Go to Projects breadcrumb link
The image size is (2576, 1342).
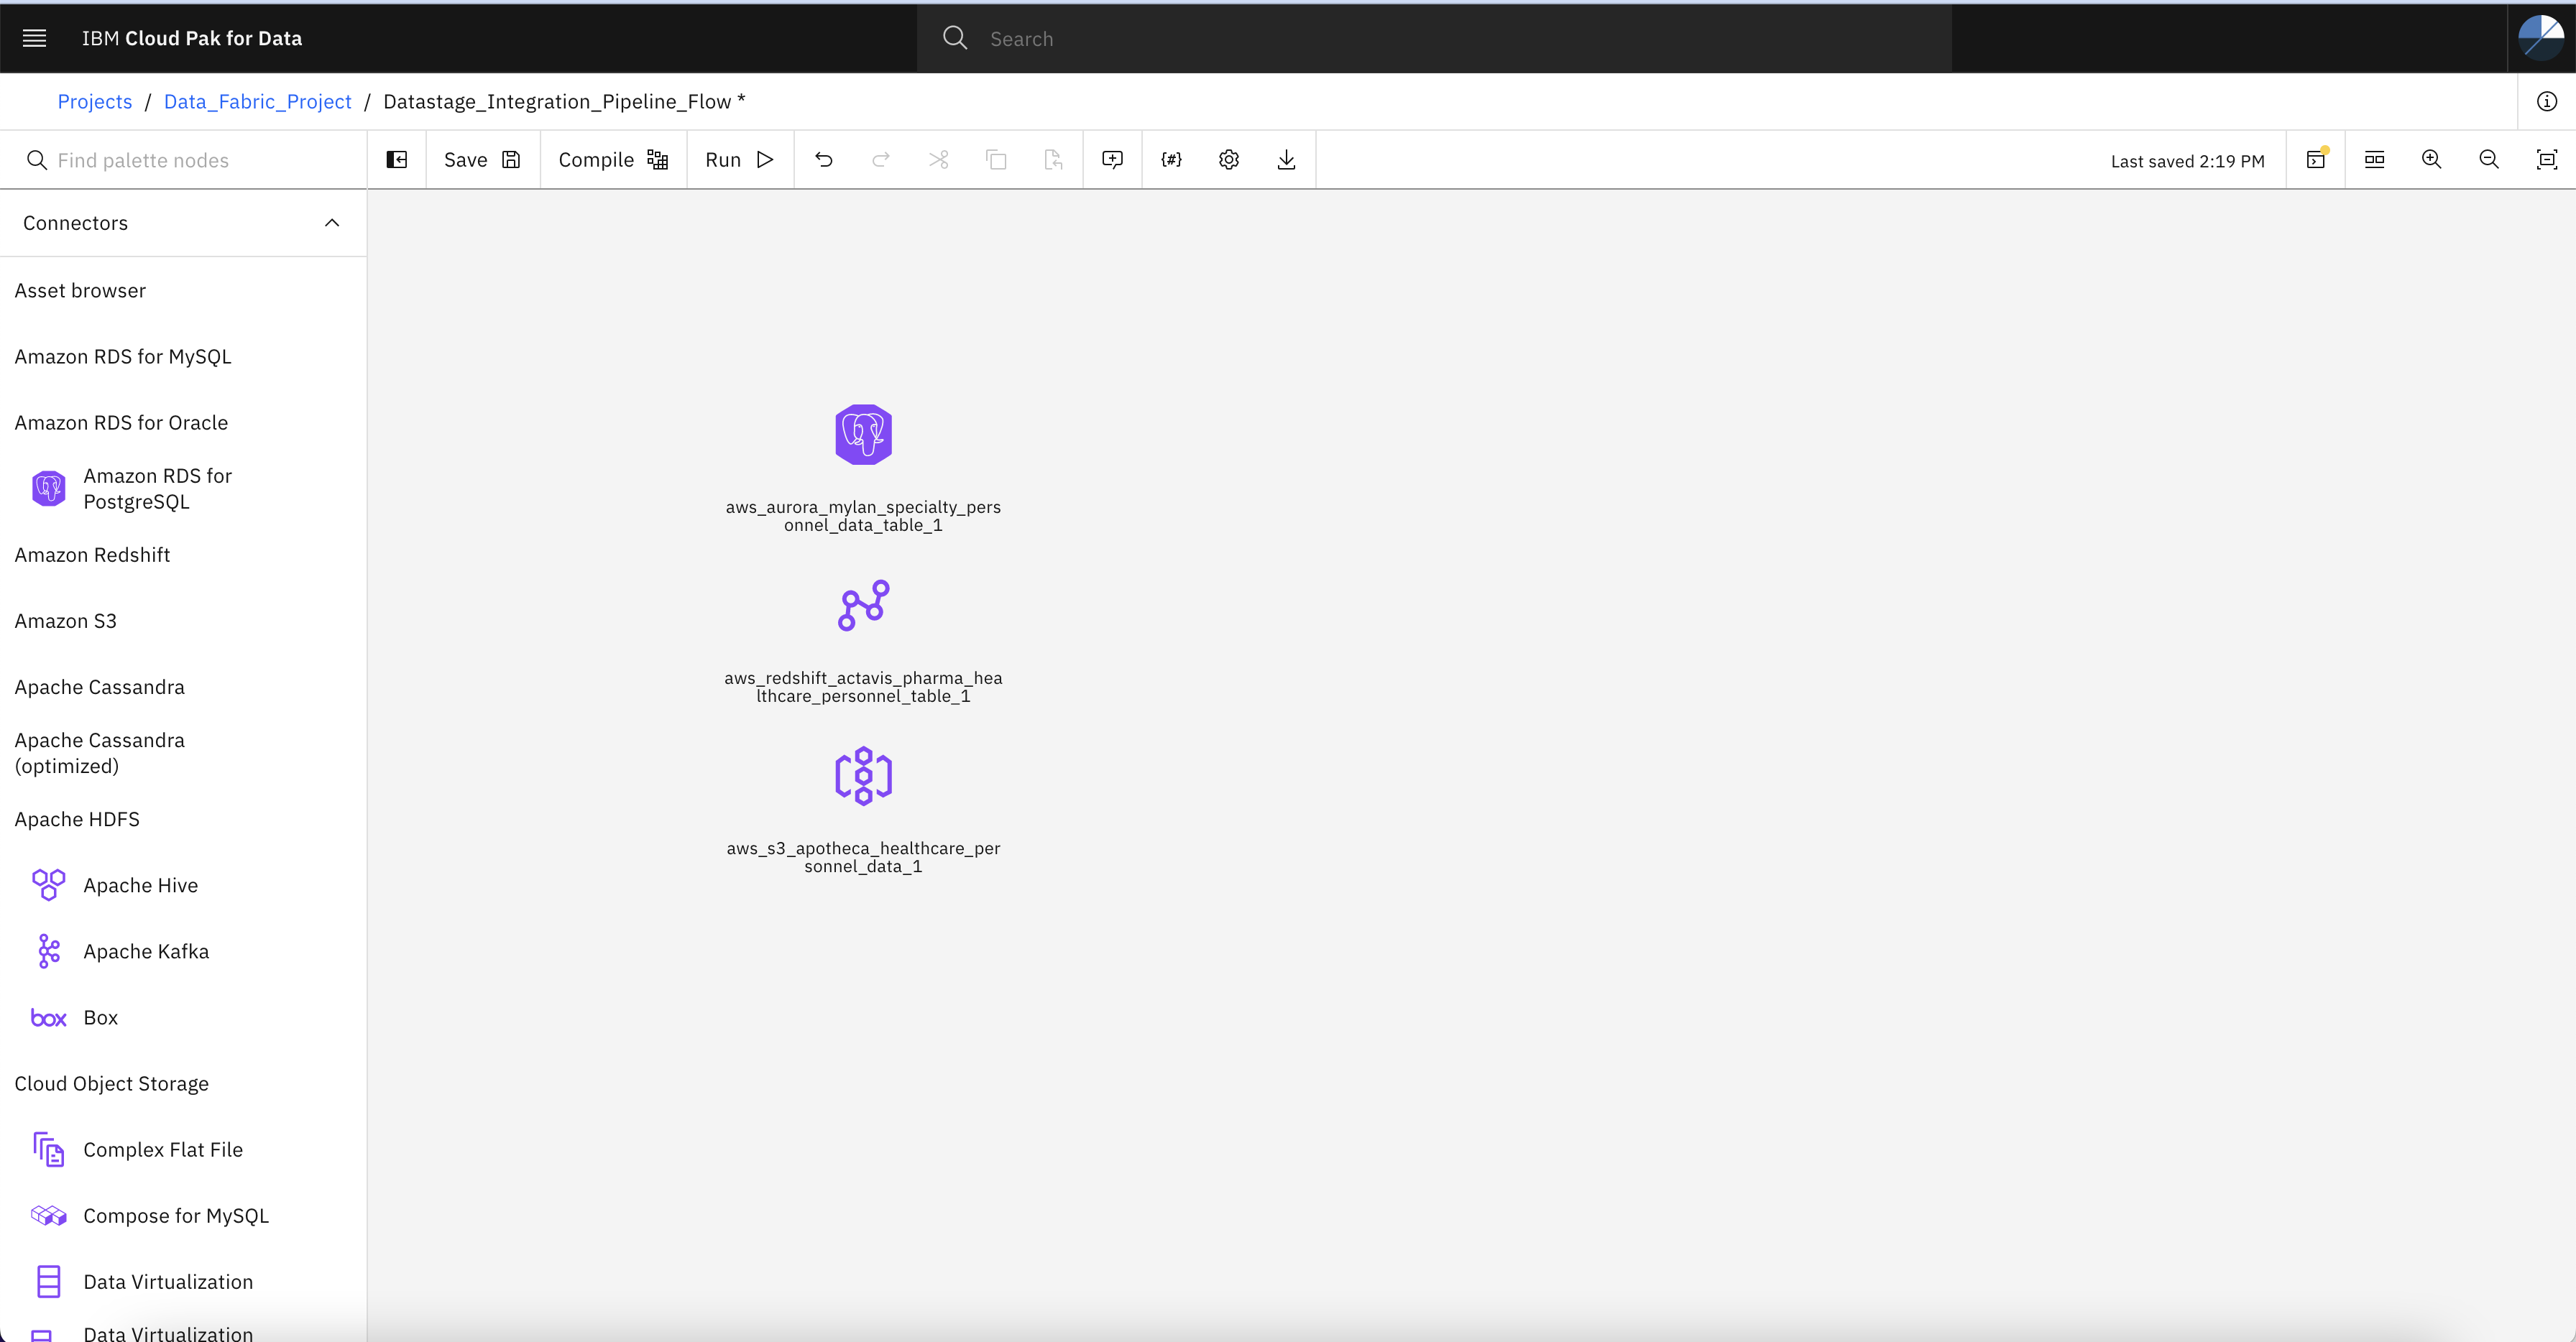tap(95, 101)
